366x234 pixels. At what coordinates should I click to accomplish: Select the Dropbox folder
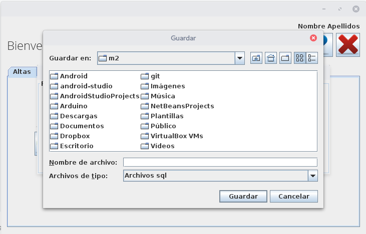click(x=74, y=136)
